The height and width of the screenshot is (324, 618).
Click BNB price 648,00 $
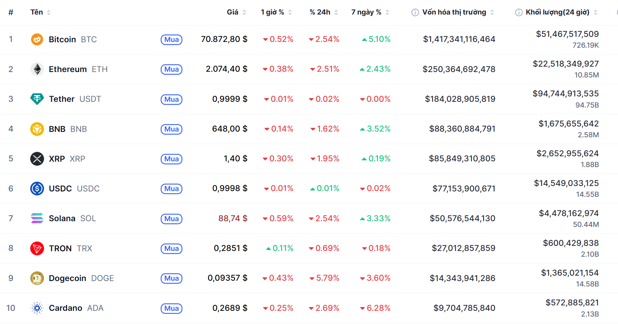point(230,129)
